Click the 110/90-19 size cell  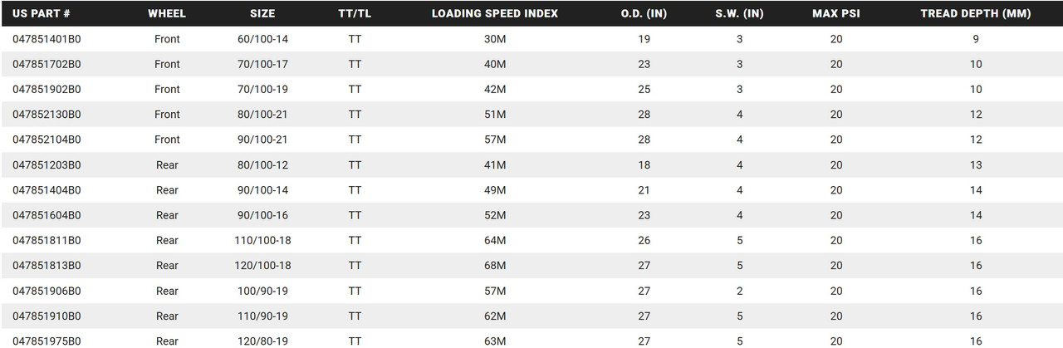point(262,316)
